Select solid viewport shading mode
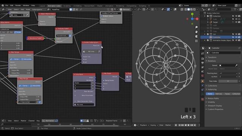 188,9
